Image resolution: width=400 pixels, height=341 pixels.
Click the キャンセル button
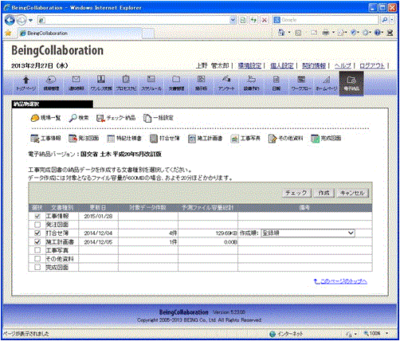coord(353,193)
